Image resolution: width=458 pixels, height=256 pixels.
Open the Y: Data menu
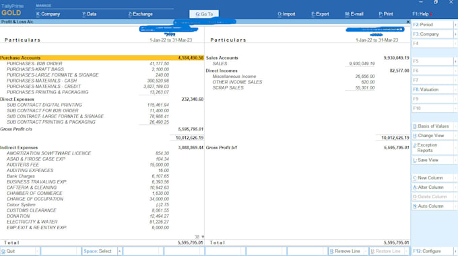[89, 14]
